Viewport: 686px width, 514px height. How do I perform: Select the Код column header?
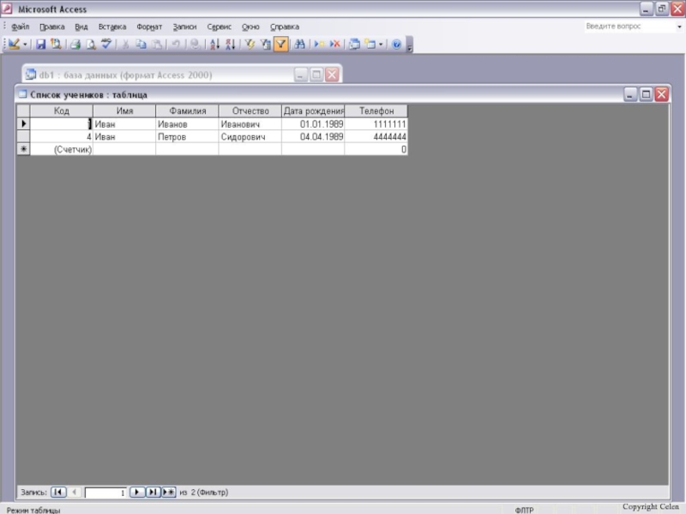pos(61,111)
